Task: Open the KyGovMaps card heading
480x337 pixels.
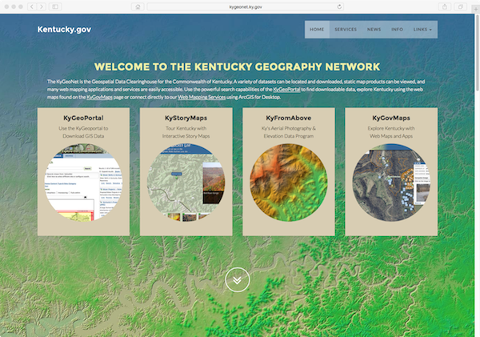Action: [x=391, y=118]
